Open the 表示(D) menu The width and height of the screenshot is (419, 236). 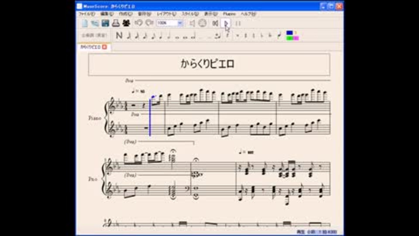(211, 14)
